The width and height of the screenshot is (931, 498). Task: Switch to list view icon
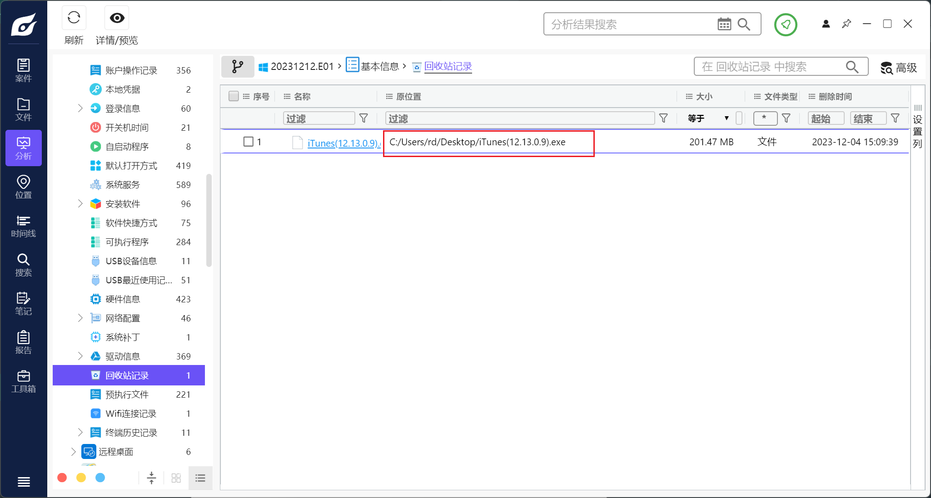200,478
